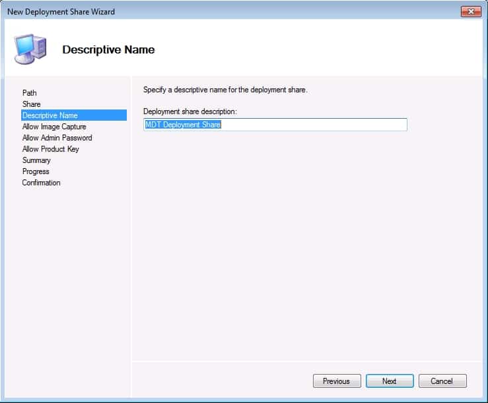Cancel the deployment share wizard

pyautogui.click(x=442, y=381)
